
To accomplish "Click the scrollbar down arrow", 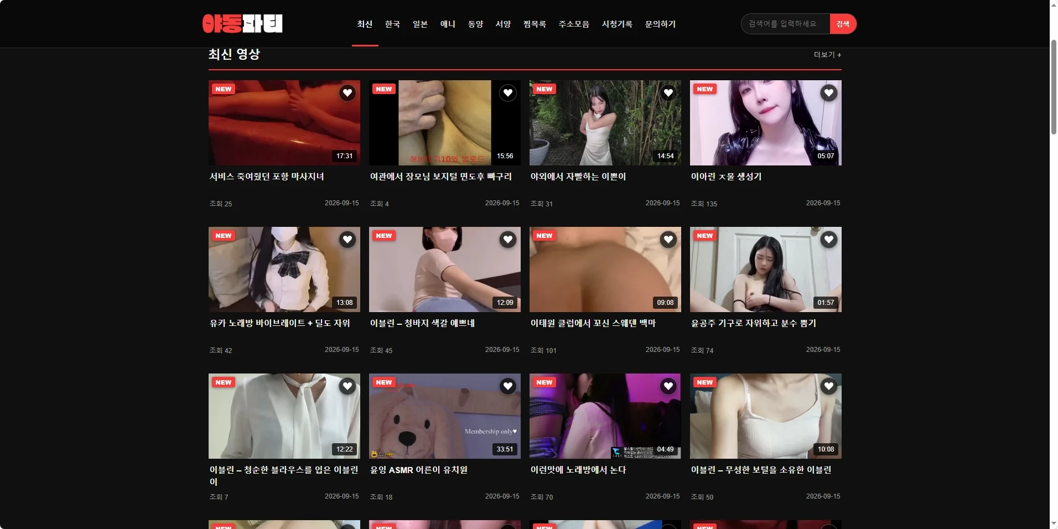I will pyautogui.click(x=1054, y=523).
